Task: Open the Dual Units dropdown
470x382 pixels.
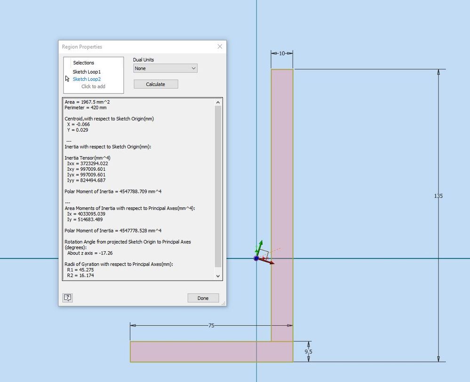Action: (165, 68)
